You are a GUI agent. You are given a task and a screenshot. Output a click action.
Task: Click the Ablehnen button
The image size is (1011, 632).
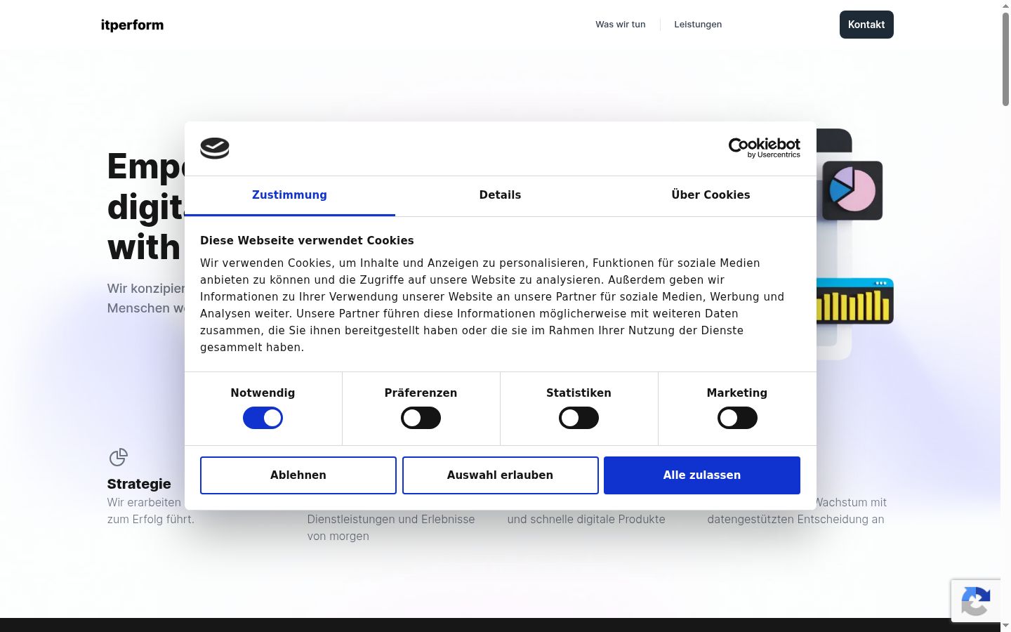pos(298,475)
